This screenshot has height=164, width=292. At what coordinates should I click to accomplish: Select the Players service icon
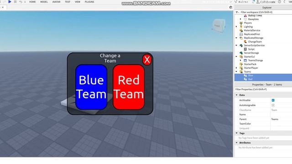pos(241,23)
